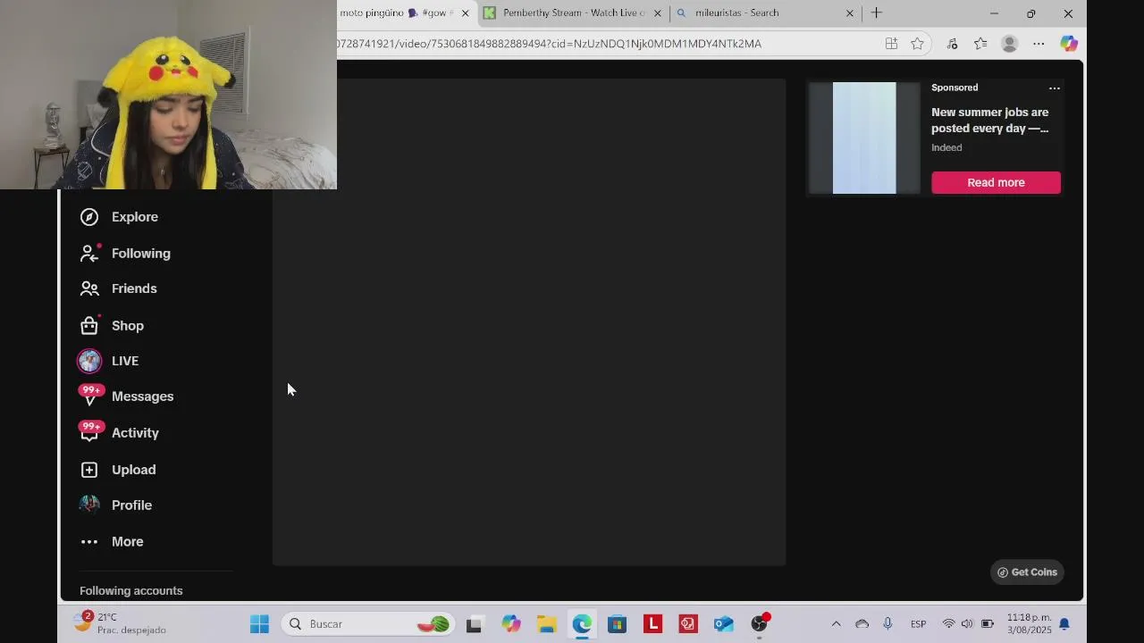Open the ESP language switcher
Image resolution: width=1144 pixels, height=643 pixels.
918,624
